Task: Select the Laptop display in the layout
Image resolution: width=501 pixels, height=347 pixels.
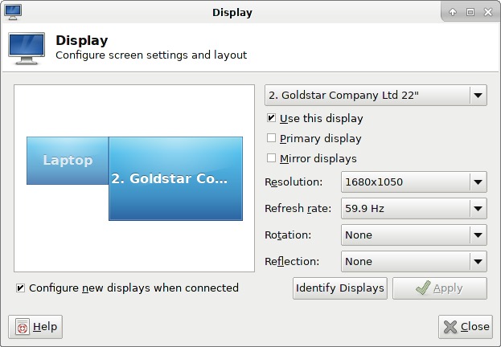Action: pos(68,161)
